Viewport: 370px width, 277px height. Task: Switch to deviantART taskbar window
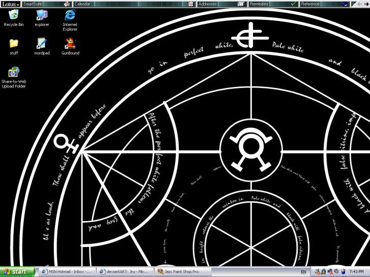point(125,271)
